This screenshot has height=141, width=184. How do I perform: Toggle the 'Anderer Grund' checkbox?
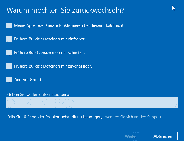9,80
